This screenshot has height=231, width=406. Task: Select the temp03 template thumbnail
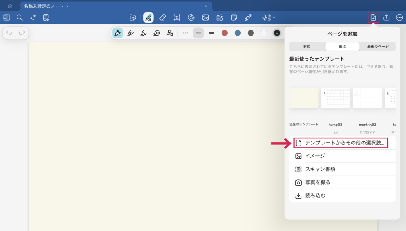click(335, 98)
